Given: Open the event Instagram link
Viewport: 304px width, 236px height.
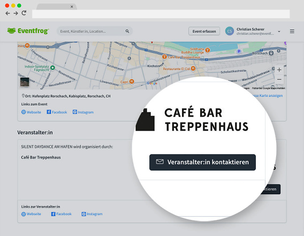Looking at the screenshot, I should 83,112.
